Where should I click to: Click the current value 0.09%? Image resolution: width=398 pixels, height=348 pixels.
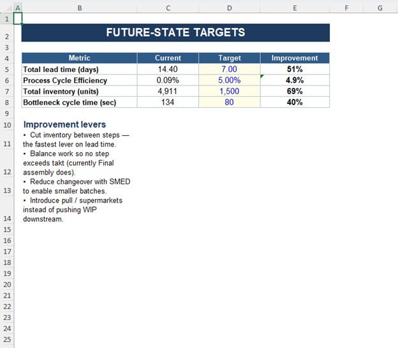(168, 80)
